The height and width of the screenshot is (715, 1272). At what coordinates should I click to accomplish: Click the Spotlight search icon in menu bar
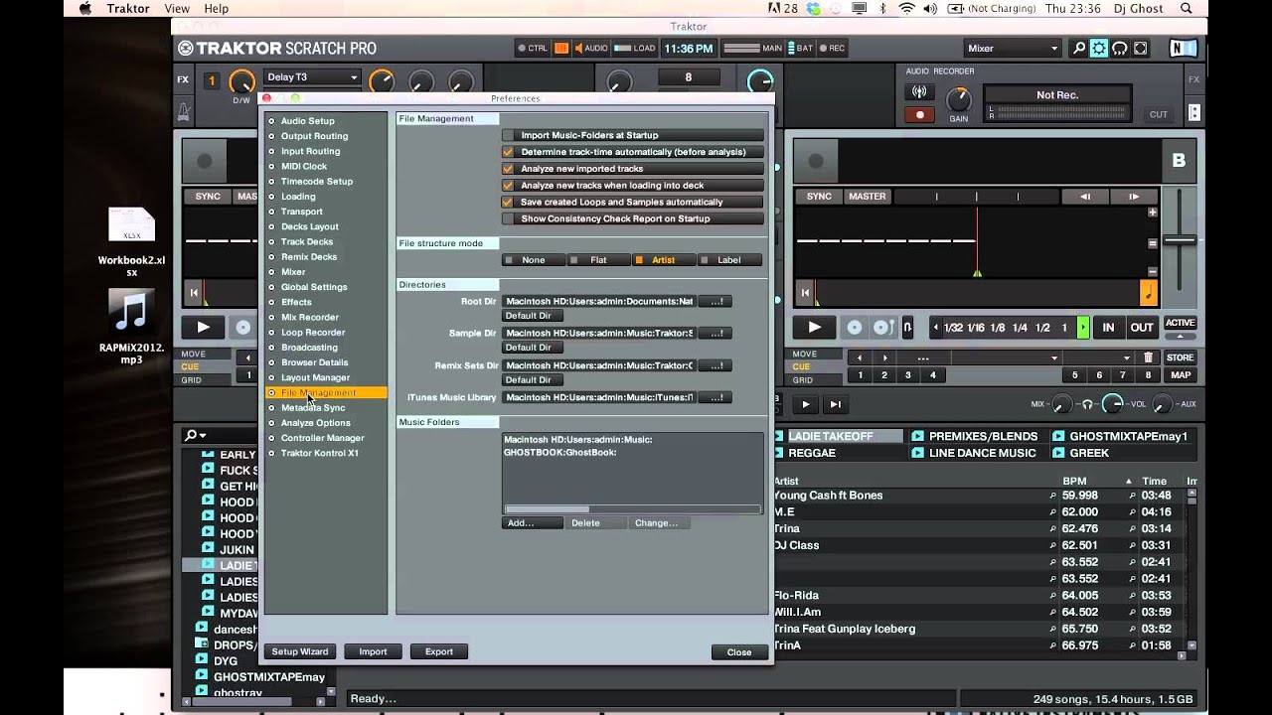coord(1187,9)
